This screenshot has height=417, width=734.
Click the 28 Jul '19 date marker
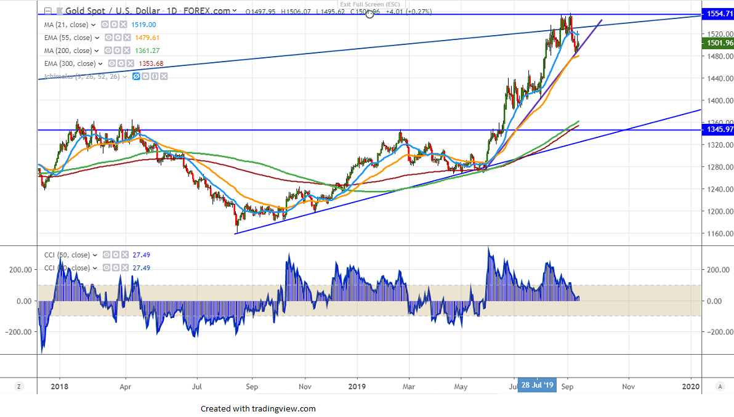[538, 386]
